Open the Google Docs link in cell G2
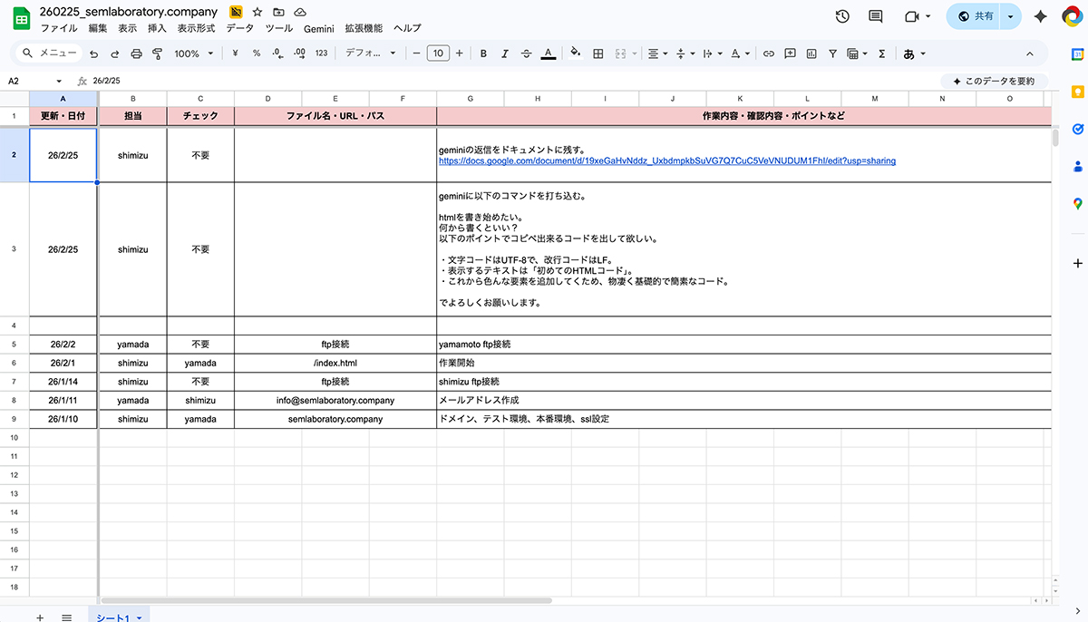 coord(665,160)
